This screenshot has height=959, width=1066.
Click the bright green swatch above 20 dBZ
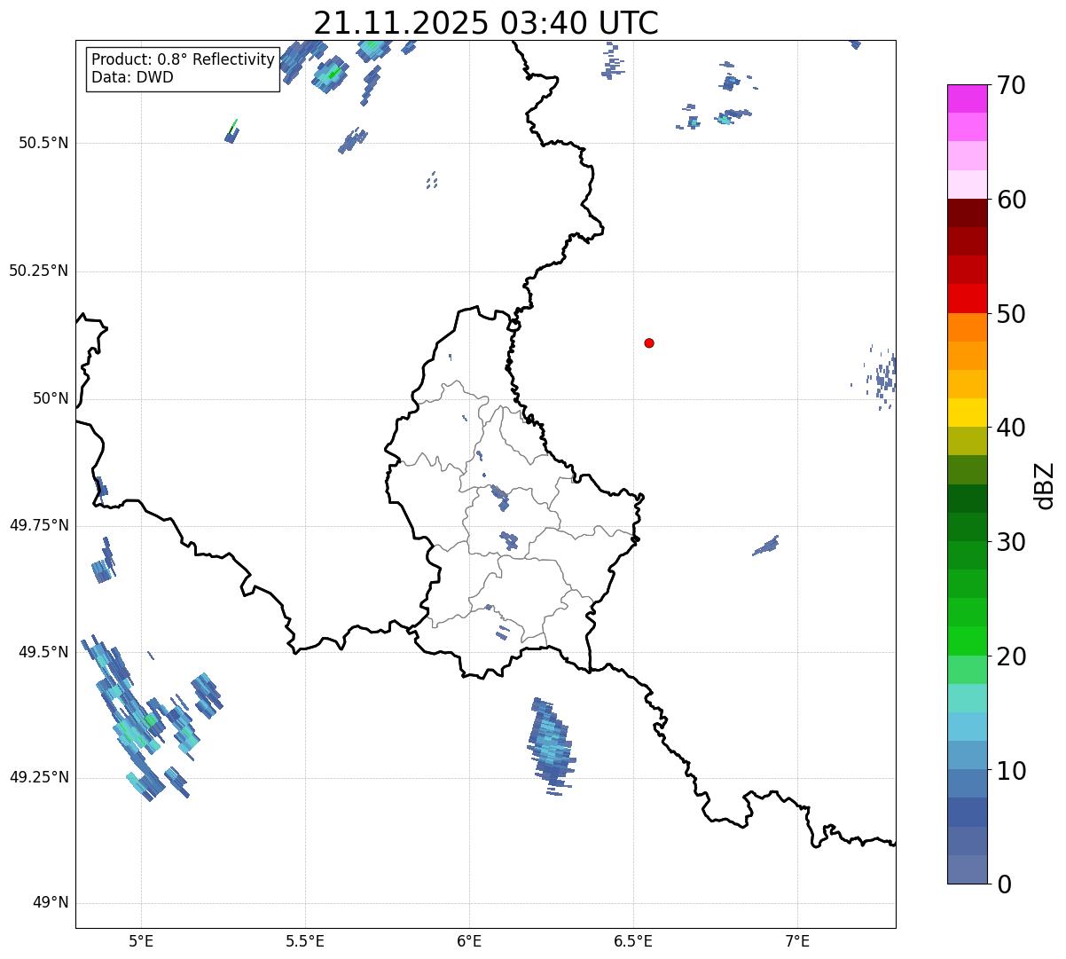pyautogui.click(x=967, y=641)
